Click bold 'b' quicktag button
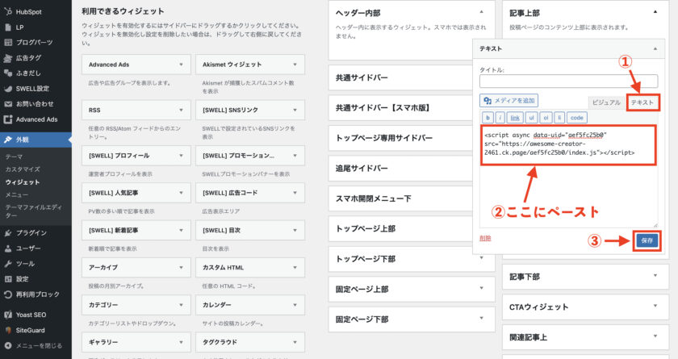This screenshot has height=359, width=678. pyautogui.click(x=488, y=118)
